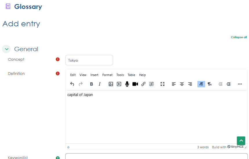Open the multimedia insert tool
This screenshot has height=159, width=249.
[119, 84]
